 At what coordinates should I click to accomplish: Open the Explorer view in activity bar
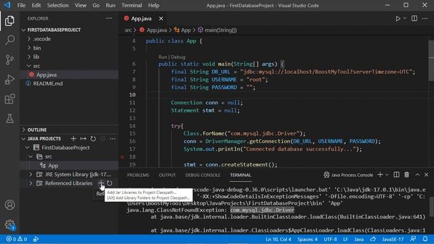click(x=9, y=21)
